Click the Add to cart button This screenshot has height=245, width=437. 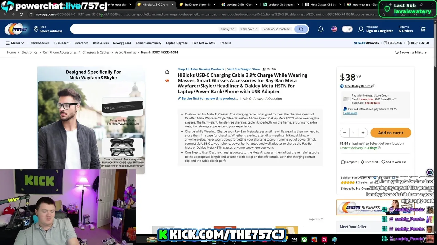pos(391,133)
